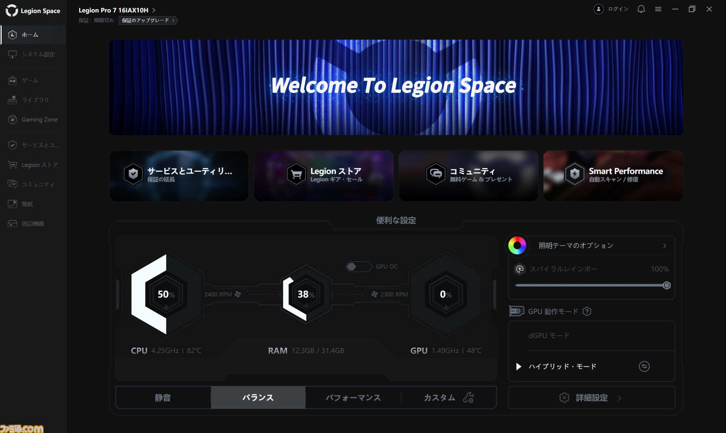The height and width of the screenshot is (433, 726).
Task: Open Gaming Zone AI icon
Action: click(x=12, y=119)
